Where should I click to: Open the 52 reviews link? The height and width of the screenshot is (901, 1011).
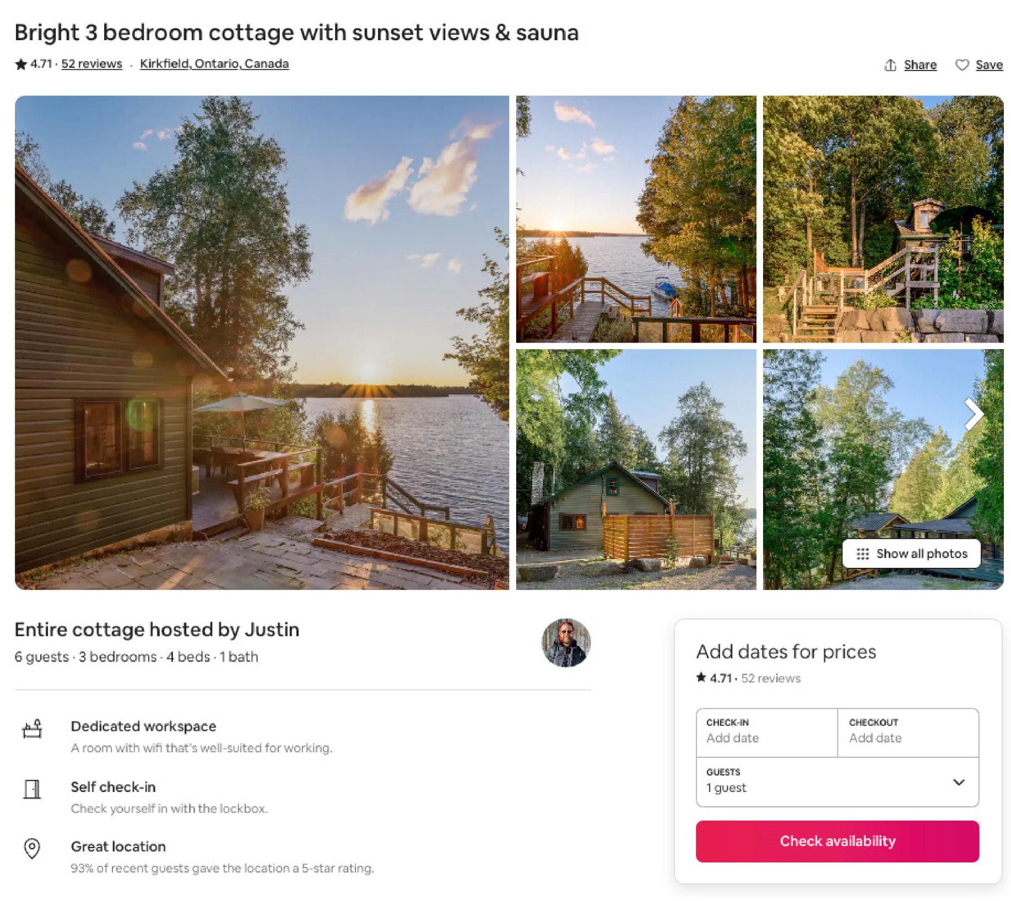coord(91,64)
